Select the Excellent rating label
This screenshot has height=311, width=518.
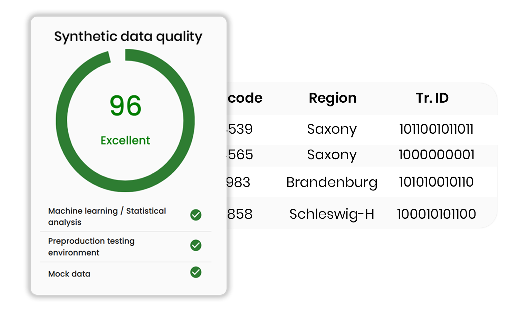[125, 140]
